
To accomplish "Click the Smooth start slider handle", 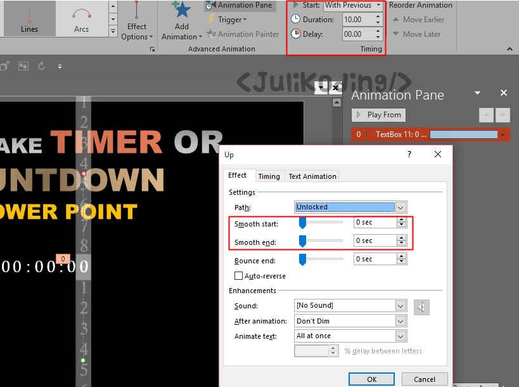I will (302, 223).
